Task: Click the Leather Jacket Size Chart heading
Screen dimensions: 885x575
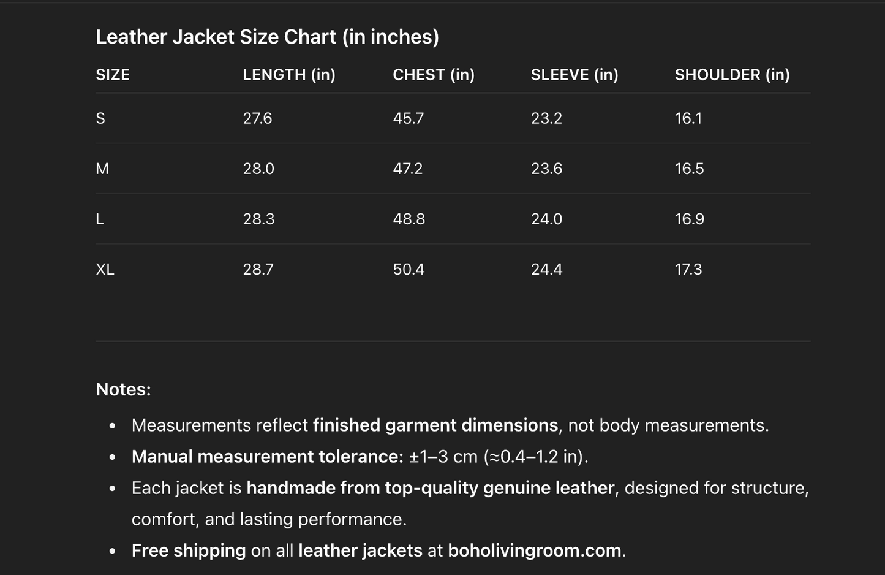Action: point(267,37)
